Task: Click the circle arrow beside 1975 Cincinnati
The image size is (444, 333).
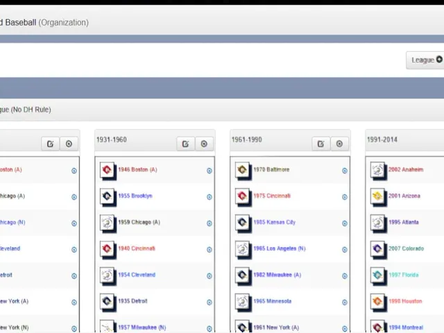Action: click(x=345, y=197)
